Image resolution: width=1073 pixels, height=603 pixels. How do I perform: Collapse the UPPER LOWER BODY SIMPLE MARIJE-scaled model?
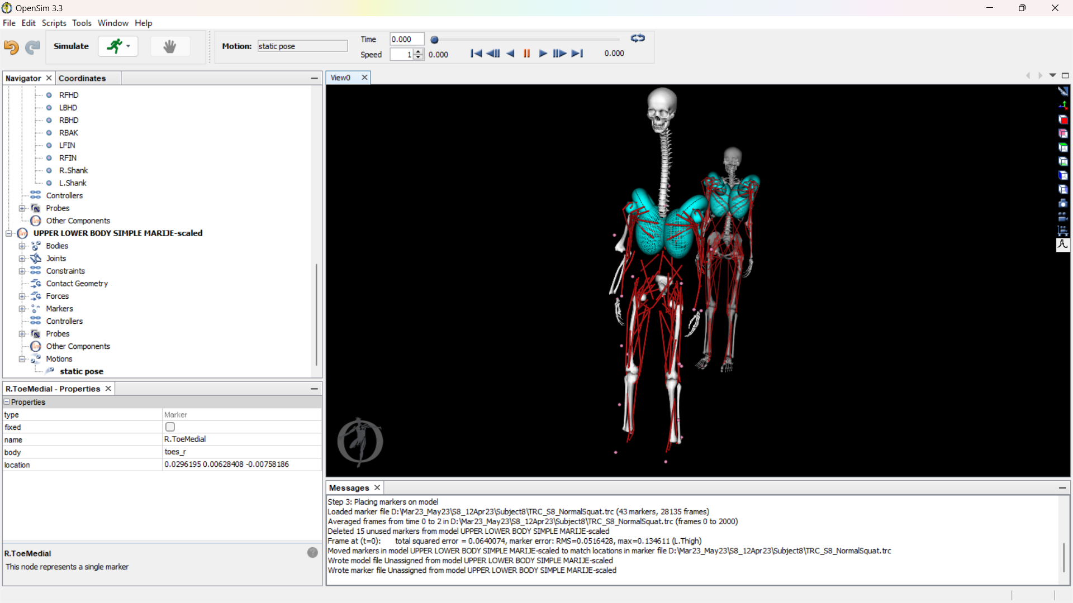click(9, 233)
